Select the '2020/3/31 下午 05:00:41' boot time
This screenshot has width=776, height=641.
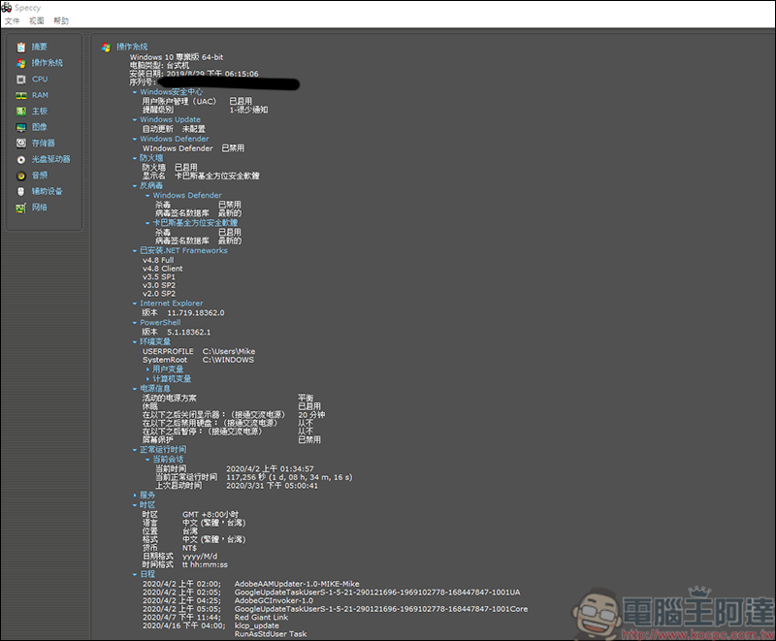pyautogui.click(x=273, y=486)
